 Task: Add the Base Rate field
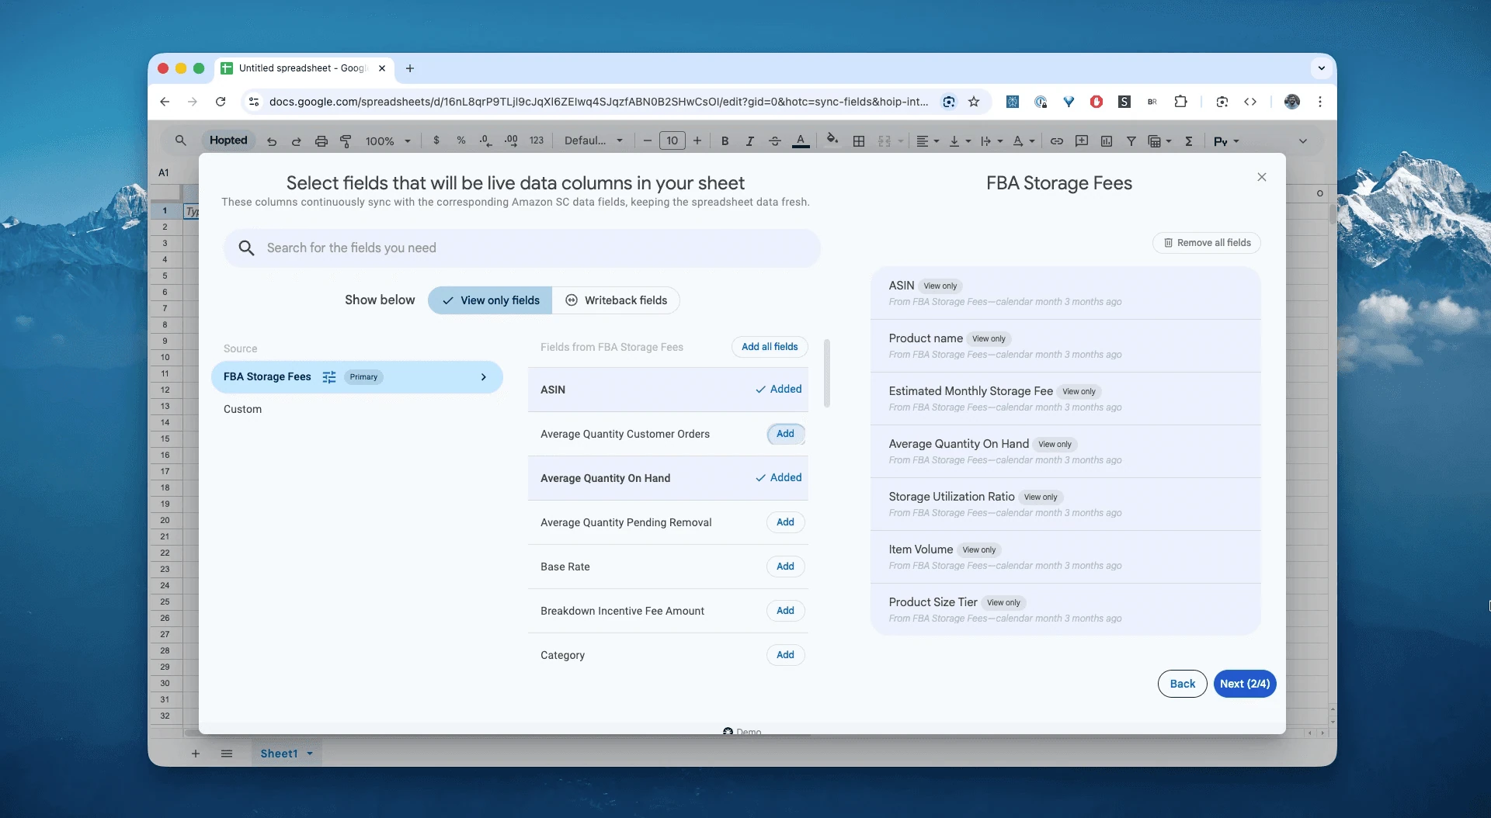[785, 567]
